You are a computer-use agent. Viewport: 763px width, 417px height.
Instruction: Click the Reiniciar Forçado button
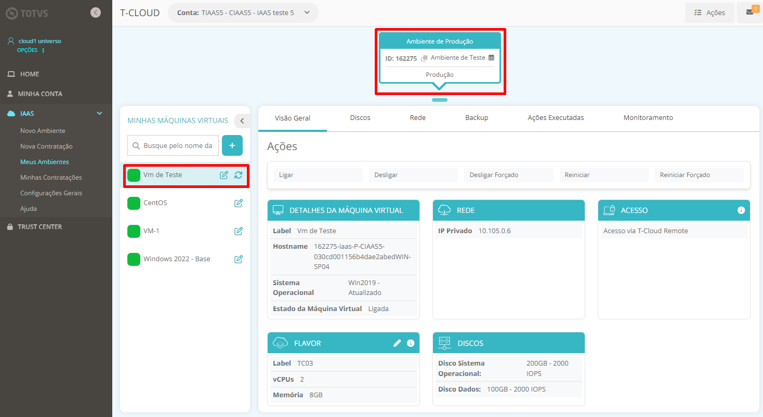[x=699, y=175]
